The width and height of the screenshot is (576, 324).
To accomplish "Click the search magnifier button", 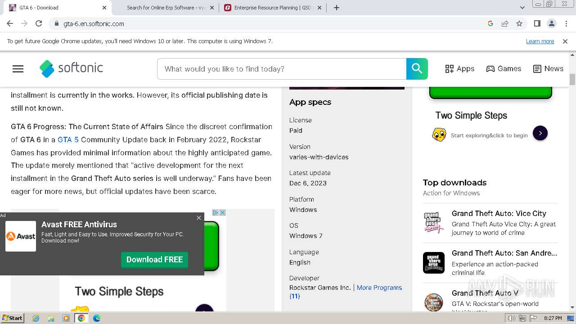I will (417, 69).
